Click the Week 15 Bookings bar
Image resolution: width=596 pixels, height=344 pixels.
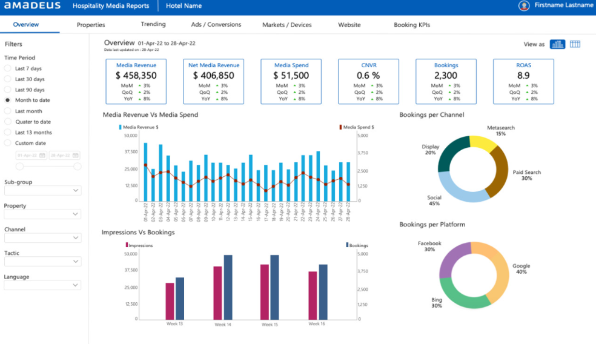pos(274,287)
